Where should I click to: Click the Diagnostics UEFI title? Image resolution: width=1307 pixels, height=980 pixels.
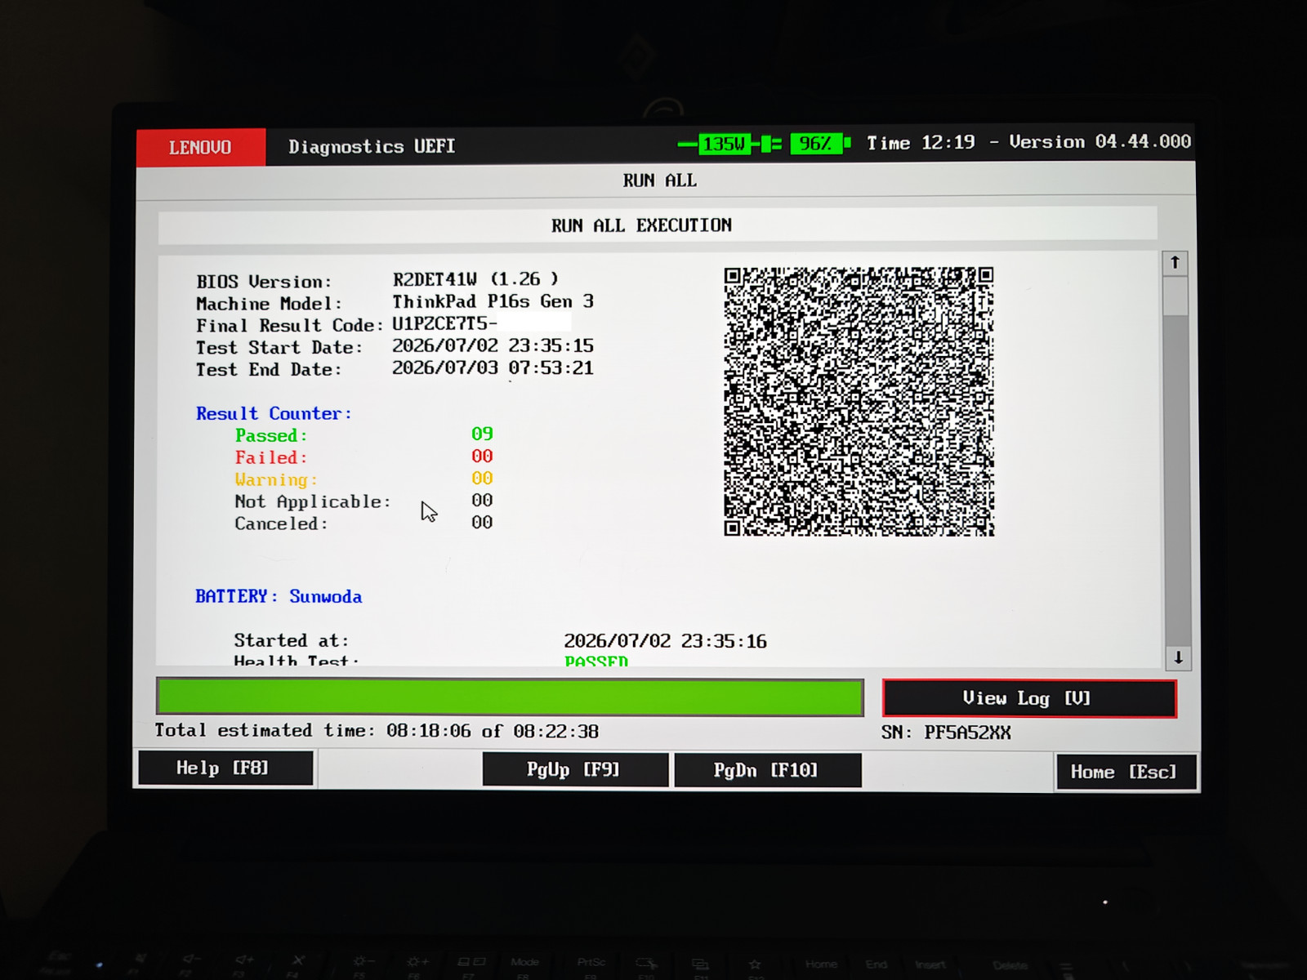coord(372,147)
